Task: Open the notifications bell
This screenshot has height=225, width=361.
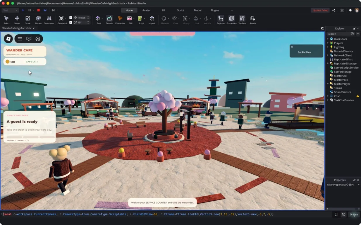Action: click(x=350, y=10)
